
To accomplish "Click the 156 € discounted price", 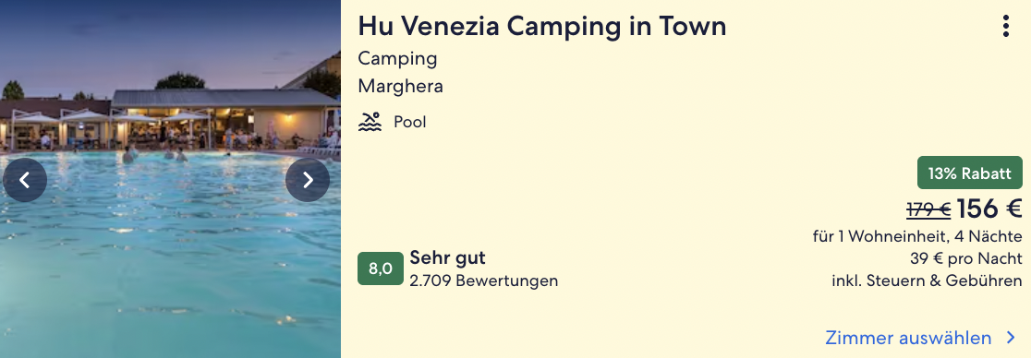I will click(989, 209).
